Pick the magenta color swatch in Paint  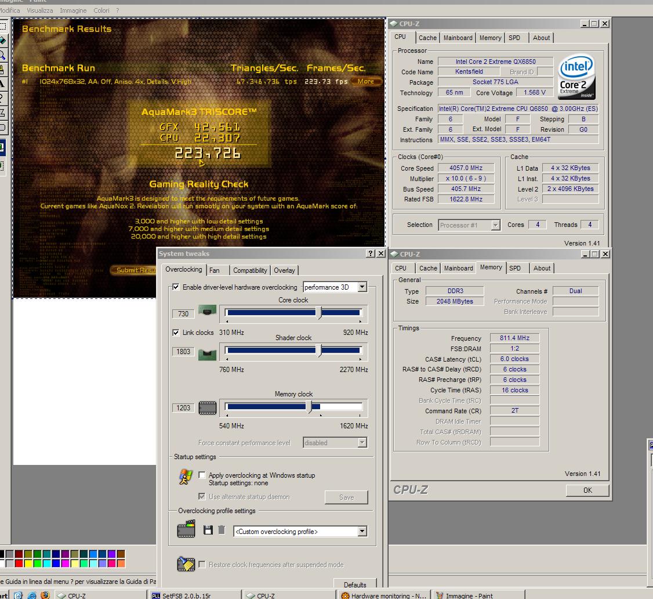tap(65, 563)
